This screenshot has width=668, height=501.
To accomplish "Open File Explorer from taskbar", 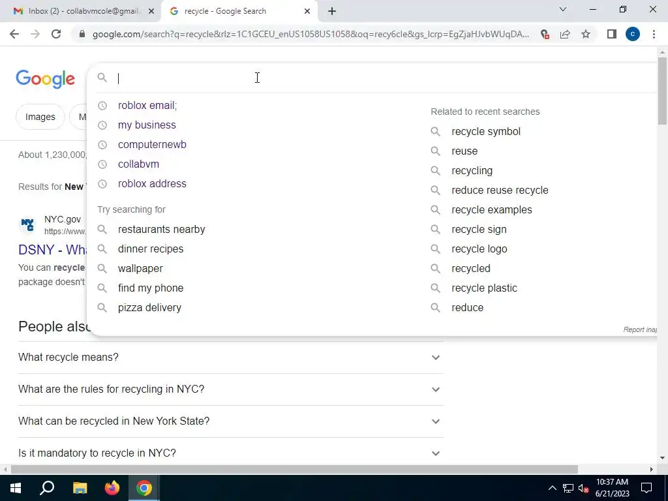I will tap(80, 488).
